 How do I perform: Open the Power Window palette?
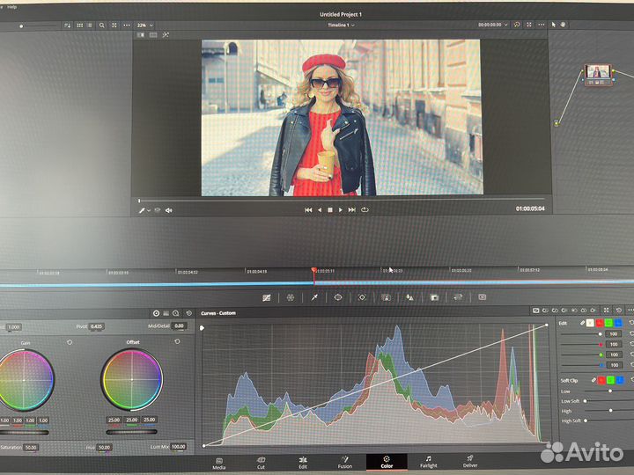pyautogui.click(x=337, y=298)
